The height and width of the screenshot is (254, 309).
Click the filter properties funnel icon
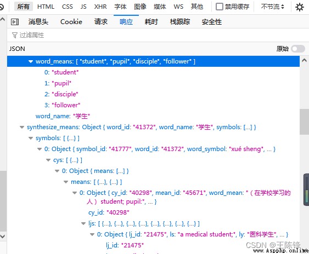coord(15,35)
